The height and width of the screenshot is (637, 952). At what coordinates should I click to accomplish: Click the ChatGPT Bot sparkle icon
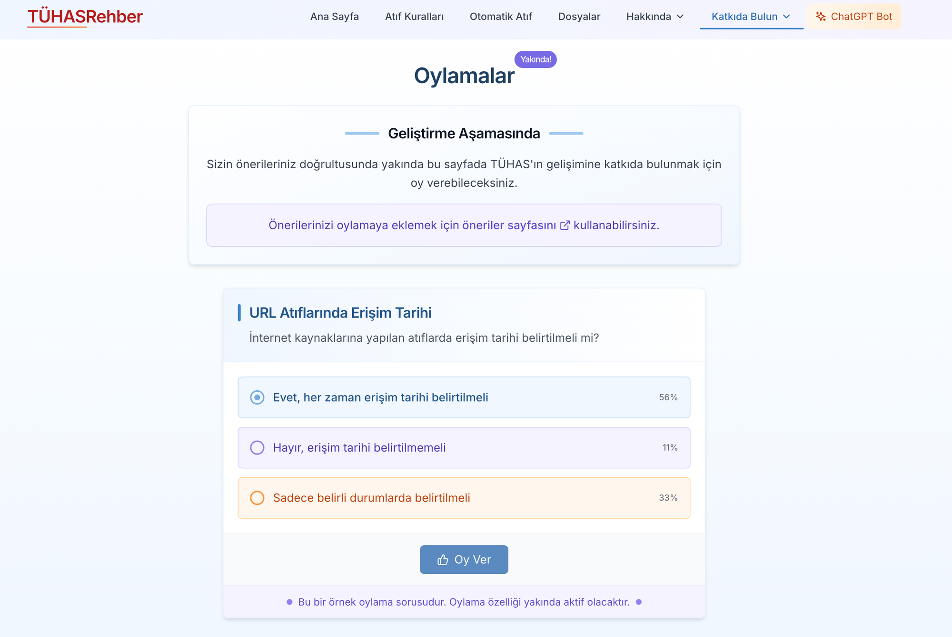[x=821, y=17]
